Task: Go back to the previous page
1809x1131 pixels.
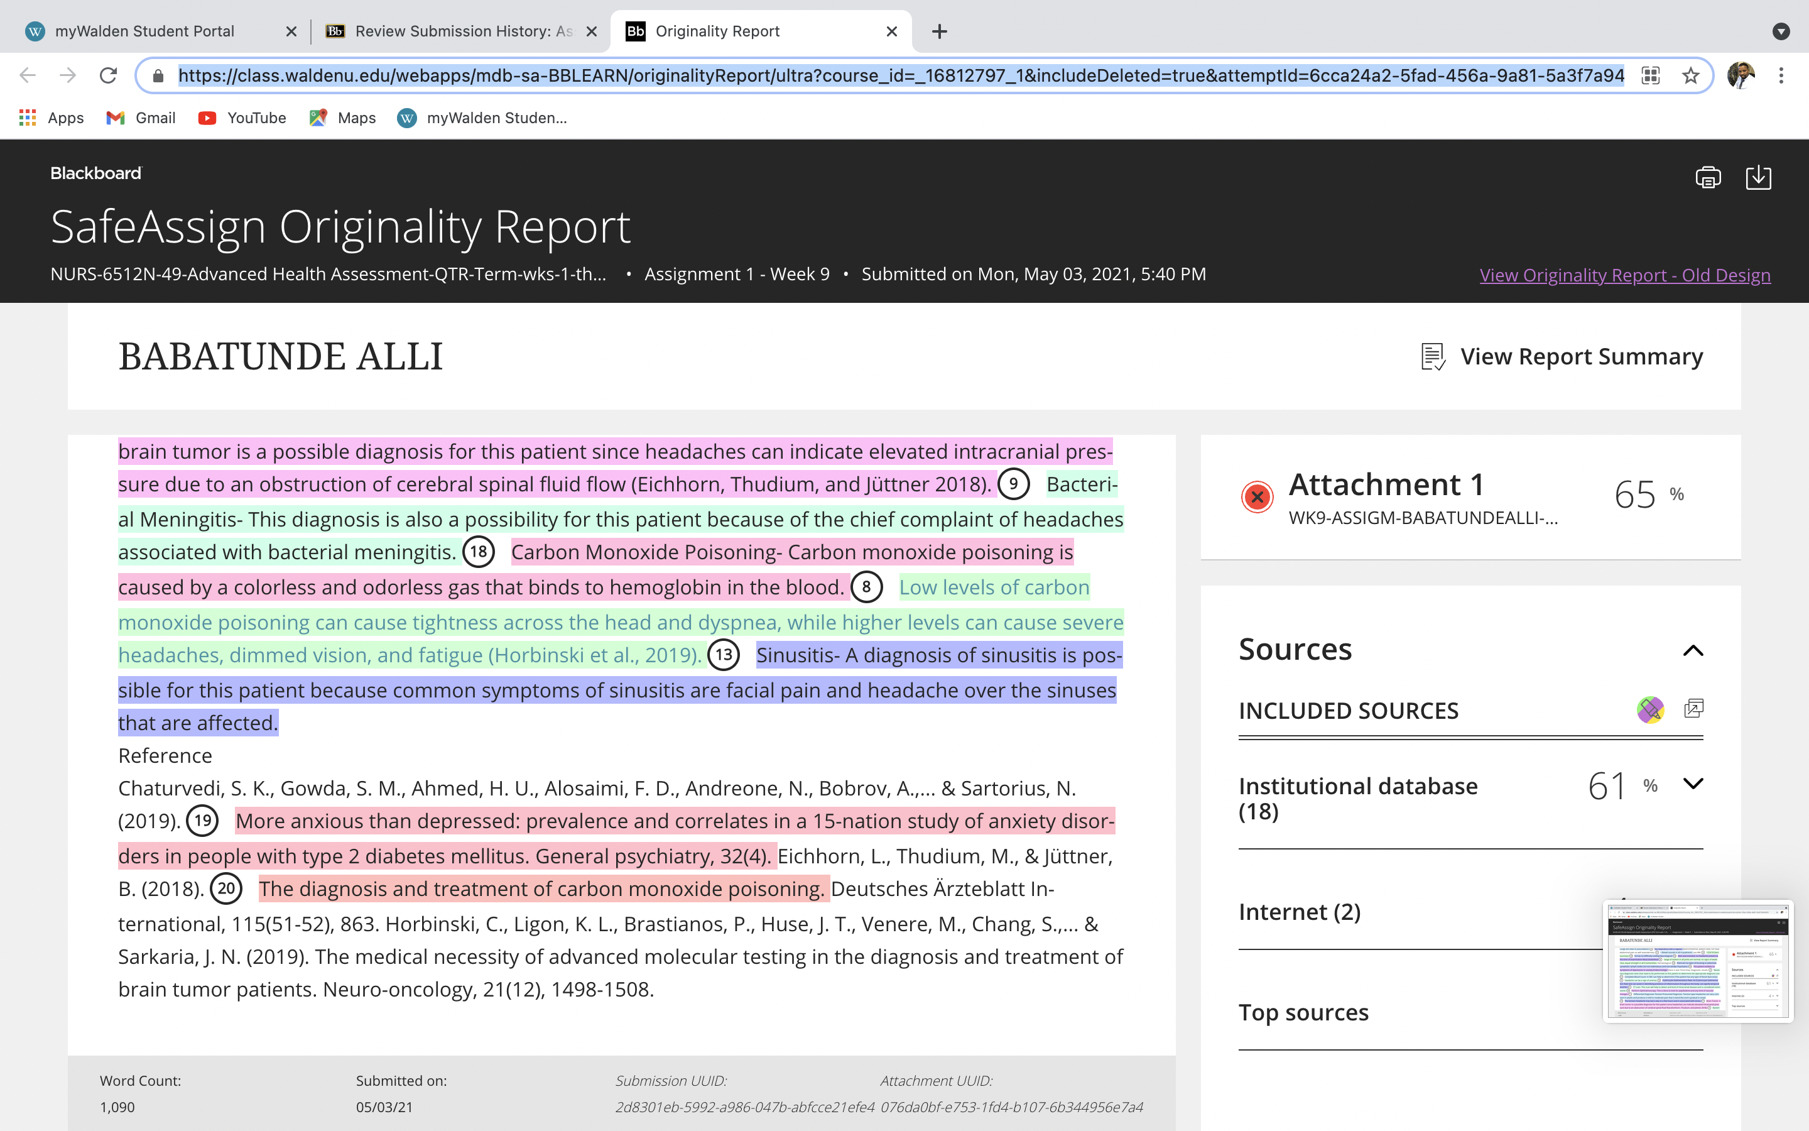Action: tap(28, 75)
